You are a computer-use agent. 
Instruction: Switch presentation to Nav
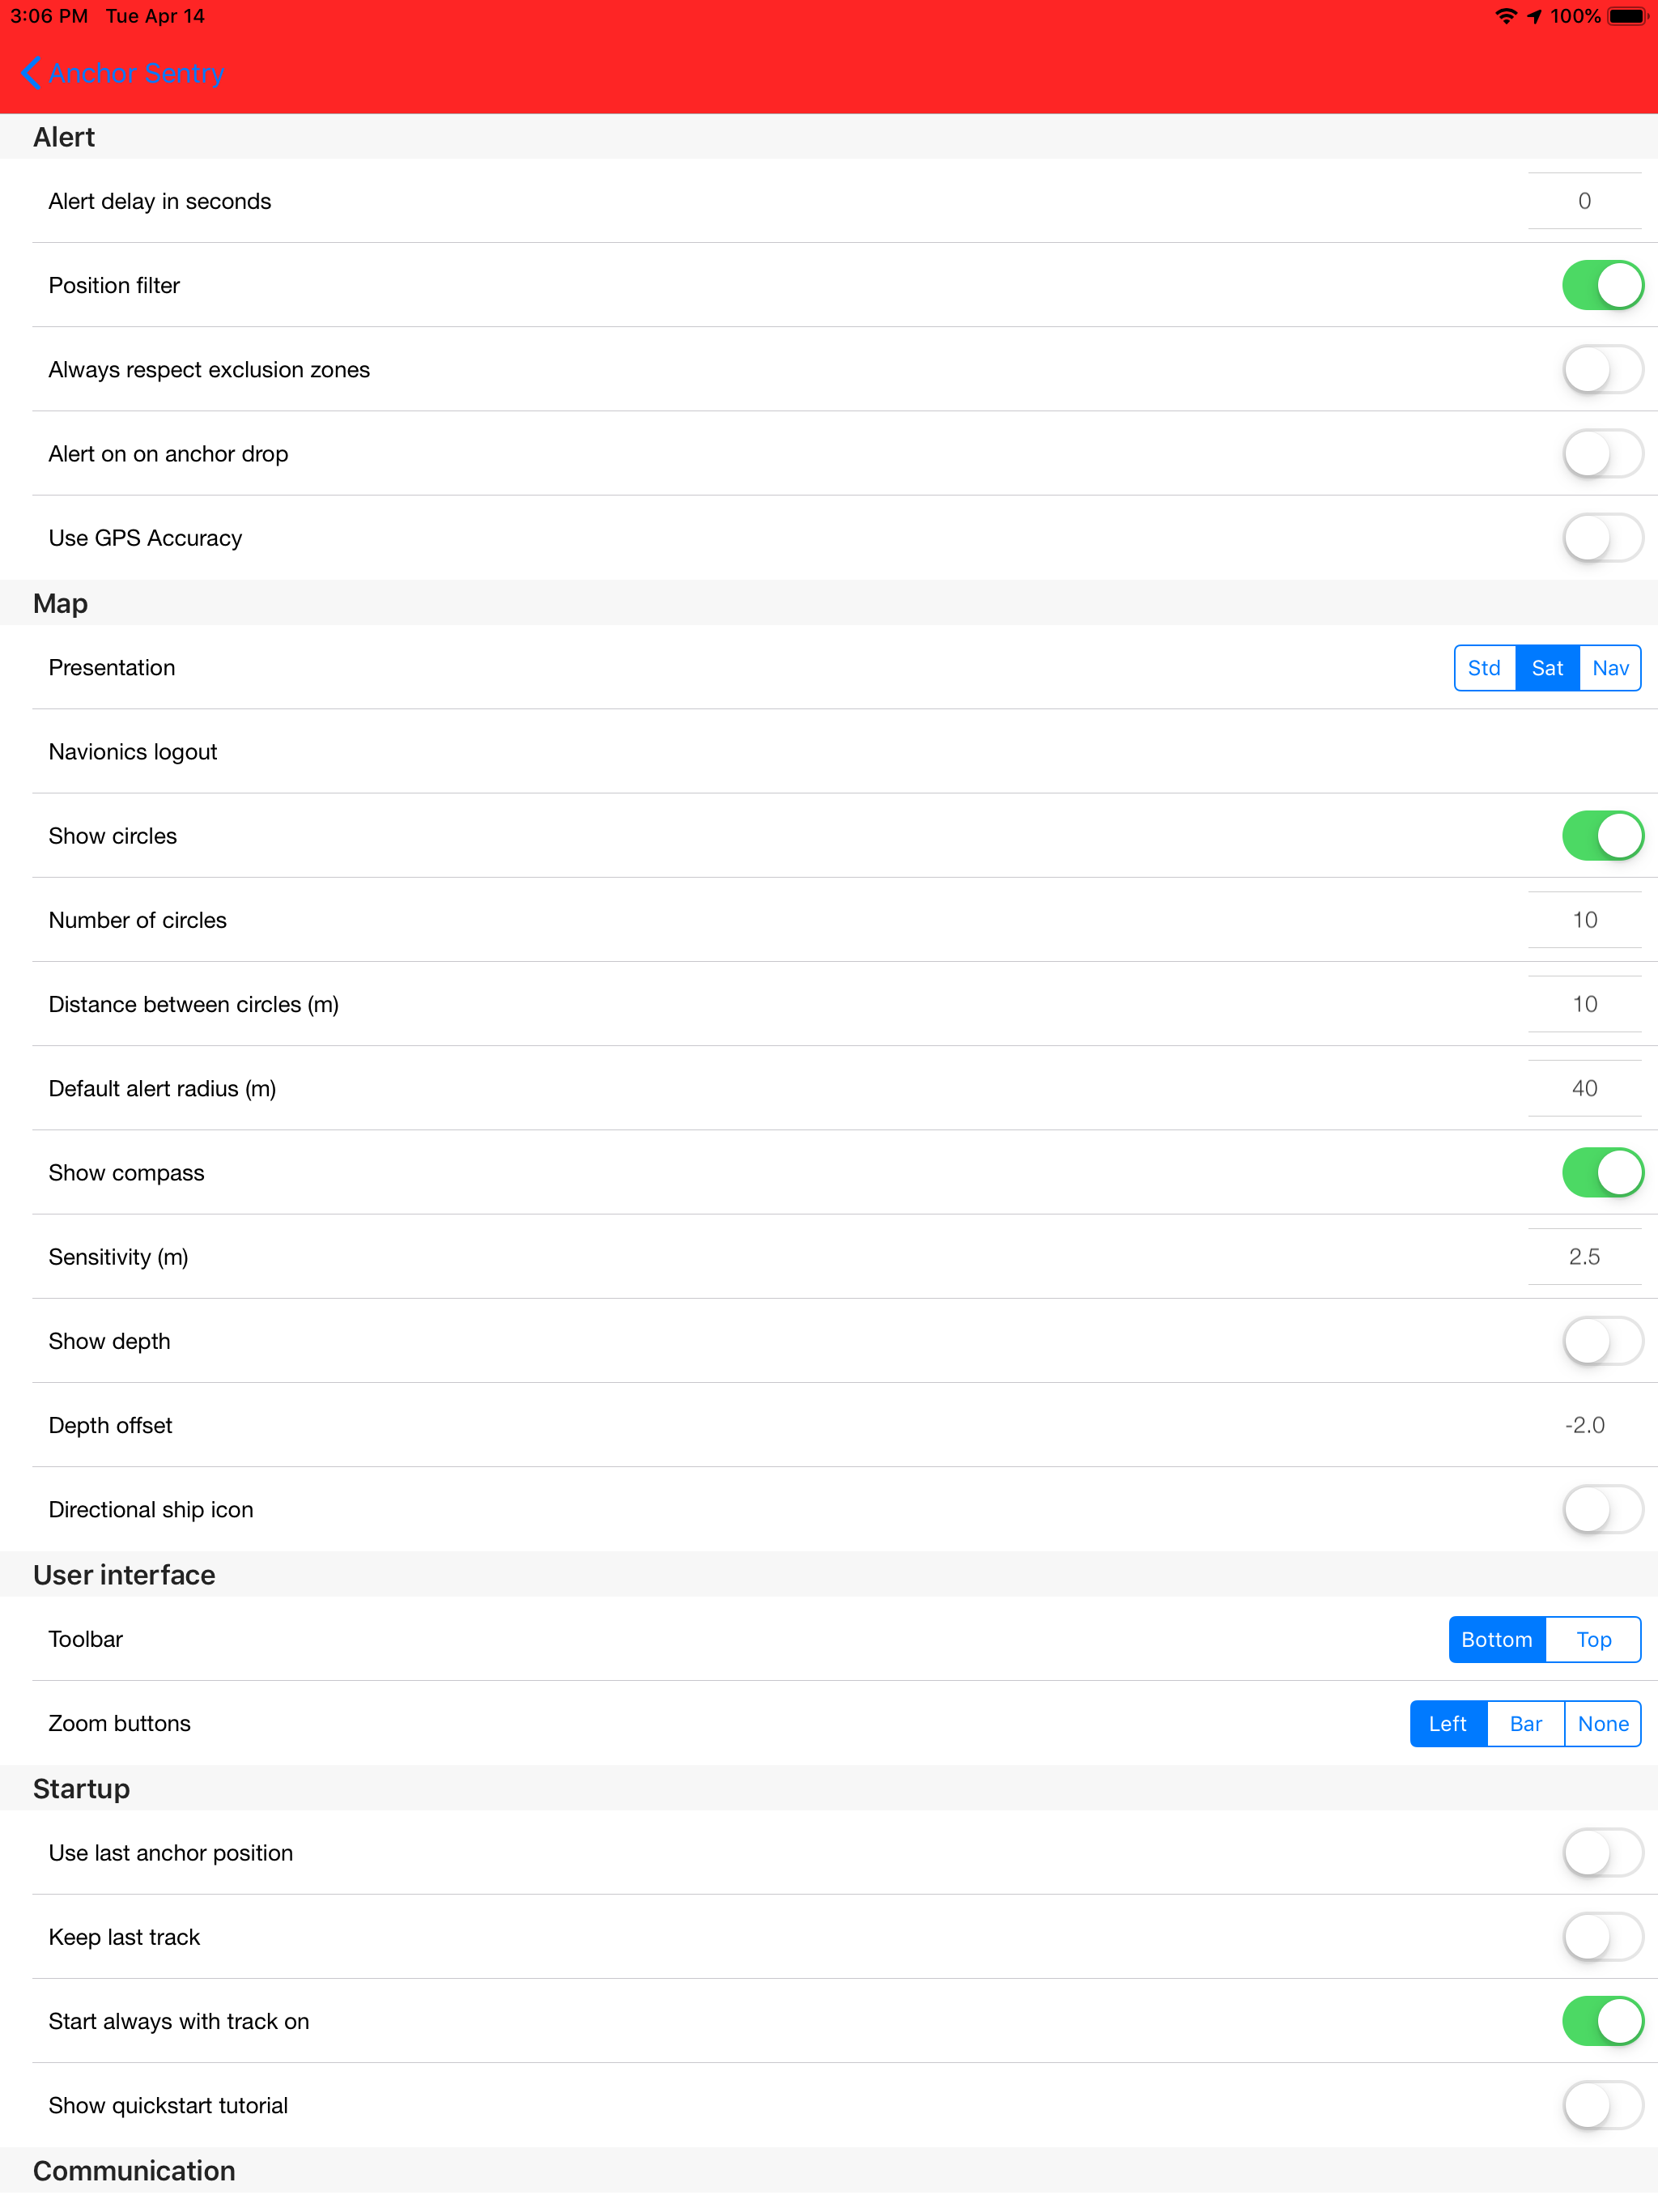pos(1610,667)
